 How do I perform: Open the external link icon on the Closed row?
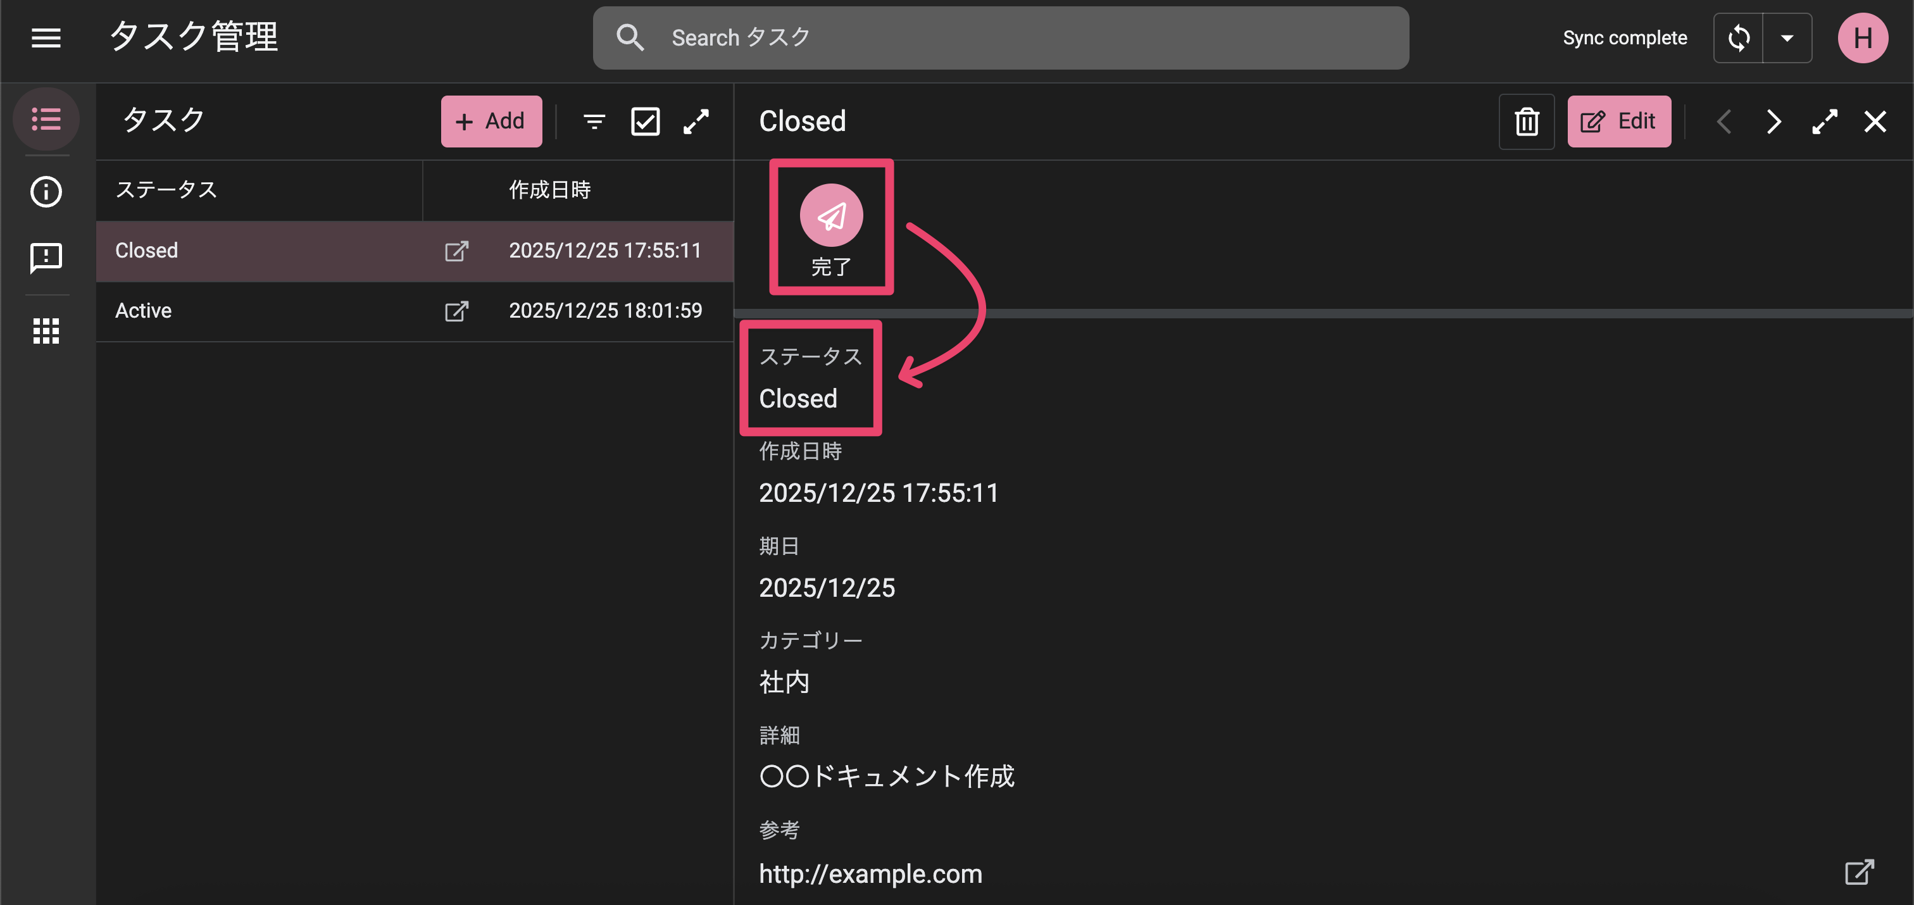pyautogui.click(x=457, y=251)
